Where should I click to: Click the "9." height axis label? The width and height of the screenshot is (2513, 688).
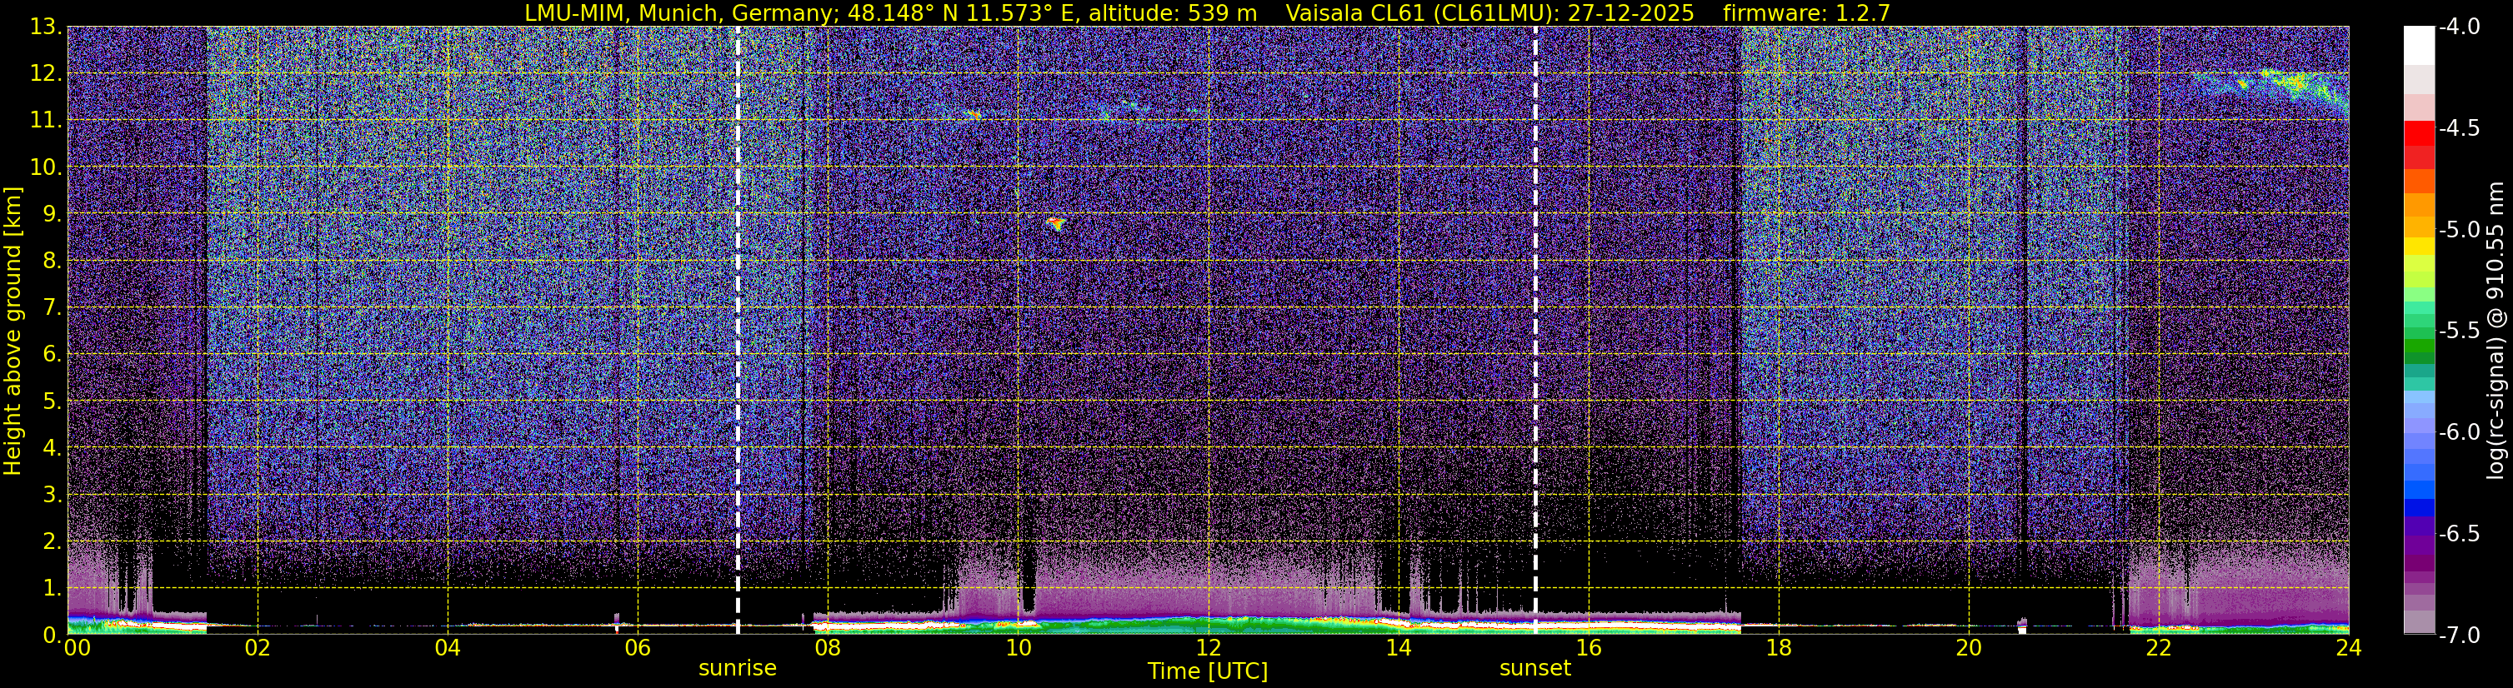point(52,214)
